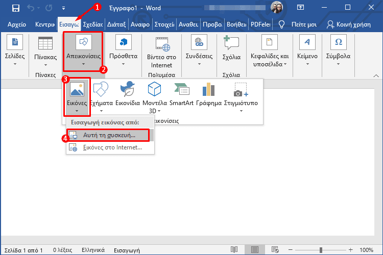Open the Αρχείο tab
Image resolution: width=383 pixels, height=255 pixels.
17,24
